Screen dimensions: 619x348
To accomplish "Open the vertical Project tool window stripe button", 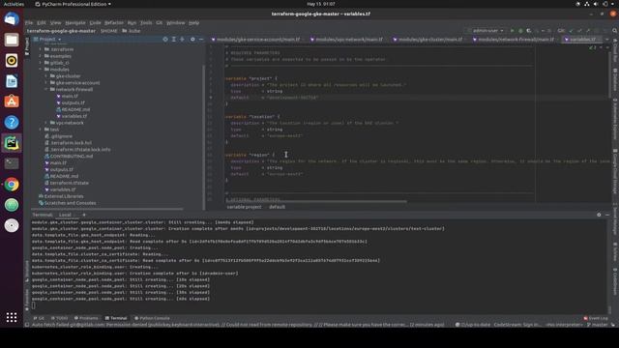I will [x=27, y=46].
